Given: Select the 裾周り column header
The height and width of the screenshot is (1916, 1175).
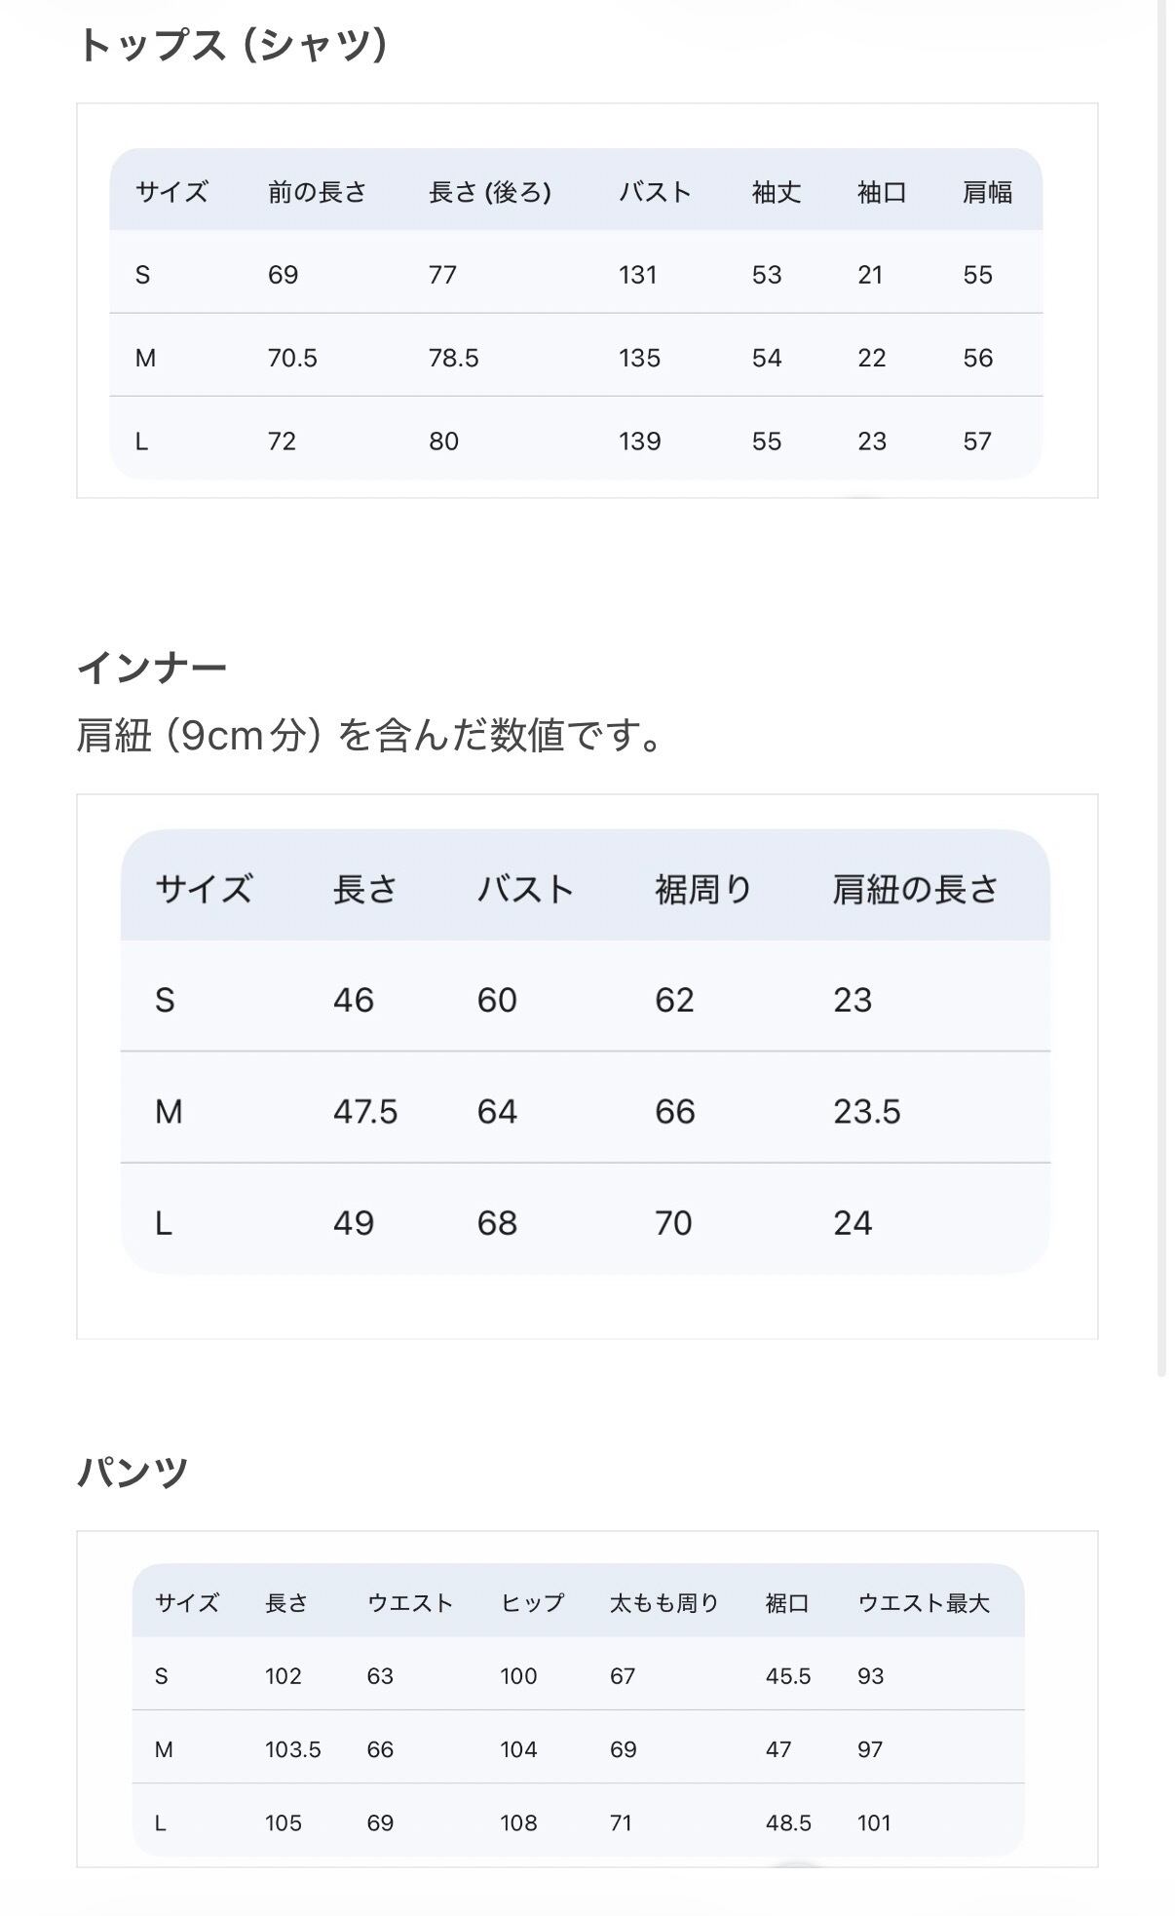Looking at the screenshot, I should coord(702,889).
